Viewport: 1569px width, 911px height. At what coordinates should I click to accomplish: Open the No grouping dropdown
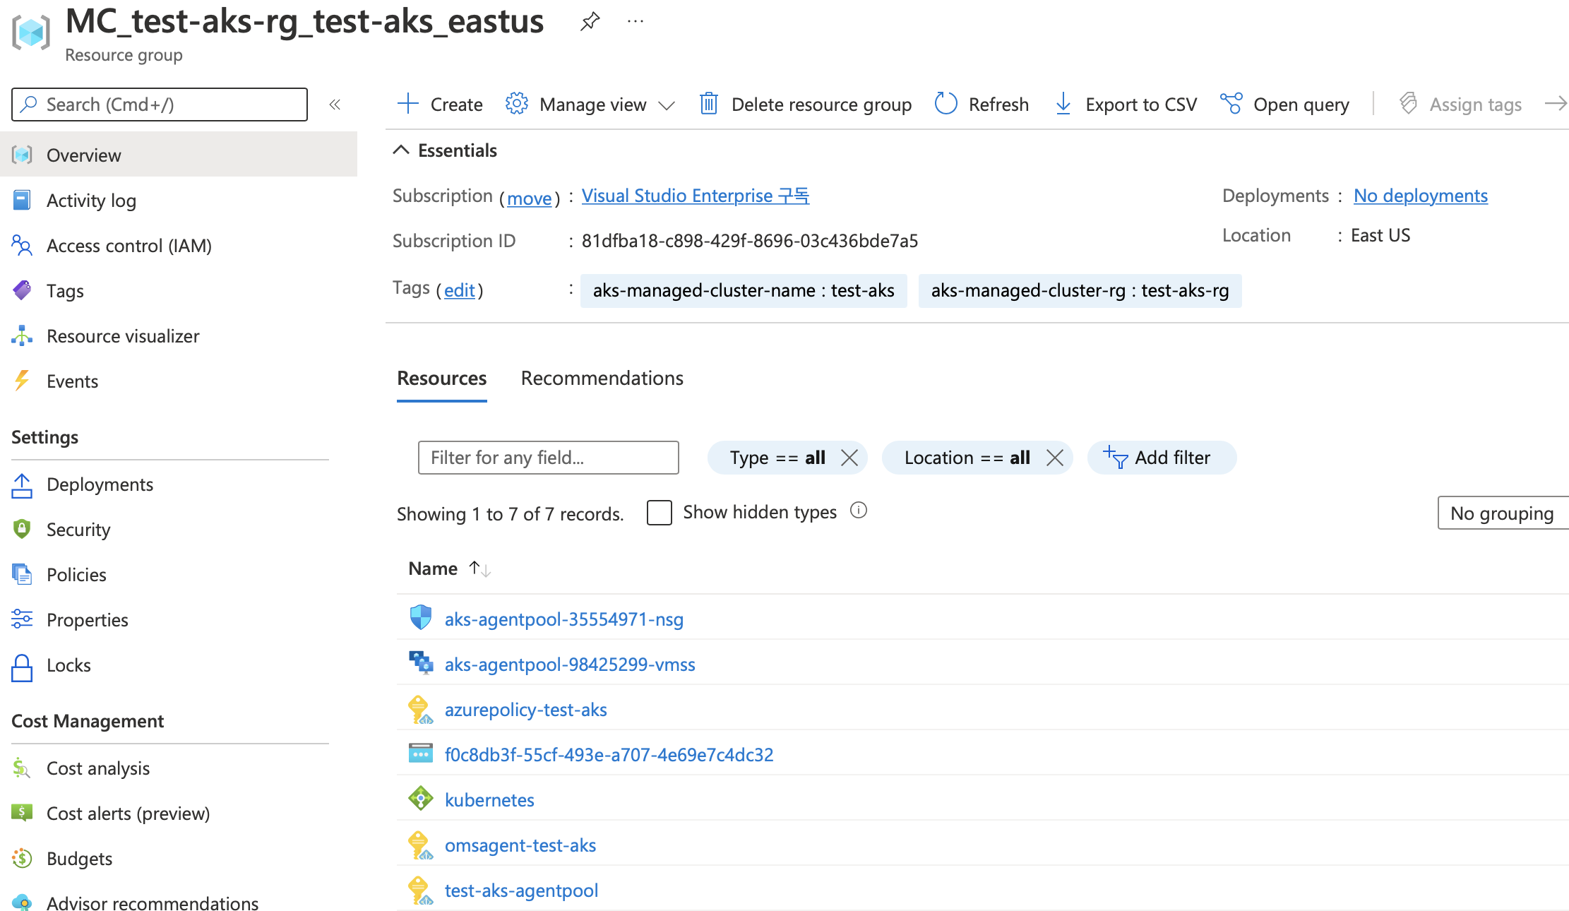[x=1501, y=513]
